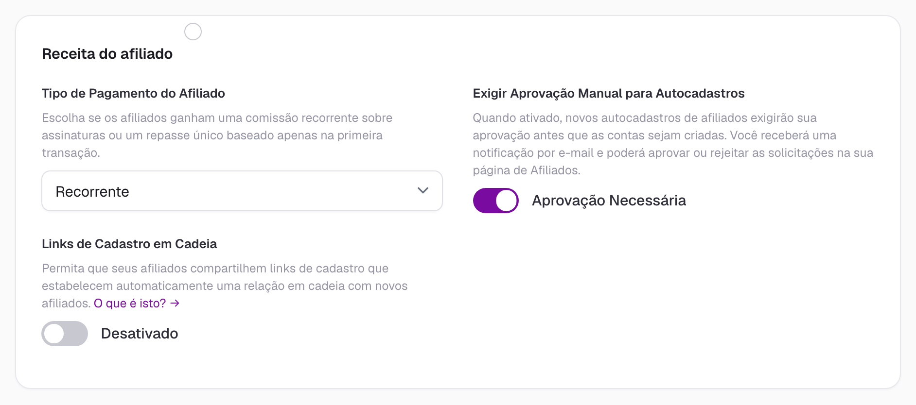Expand the dropdown using its chevron arrow
The image size is (916, 405).
coord(423,191)
